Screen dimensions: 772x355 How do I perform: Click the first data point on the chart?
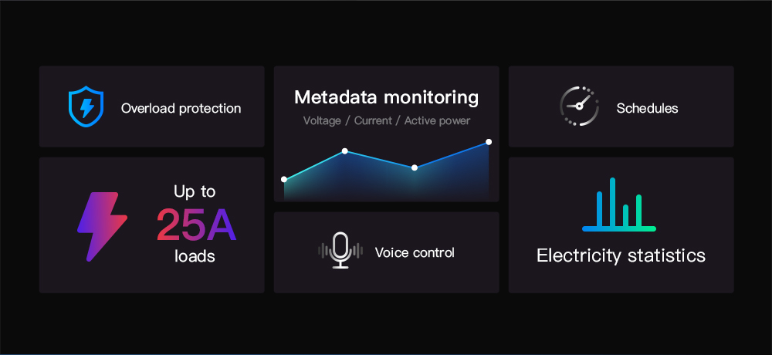[x=284, y=179]
